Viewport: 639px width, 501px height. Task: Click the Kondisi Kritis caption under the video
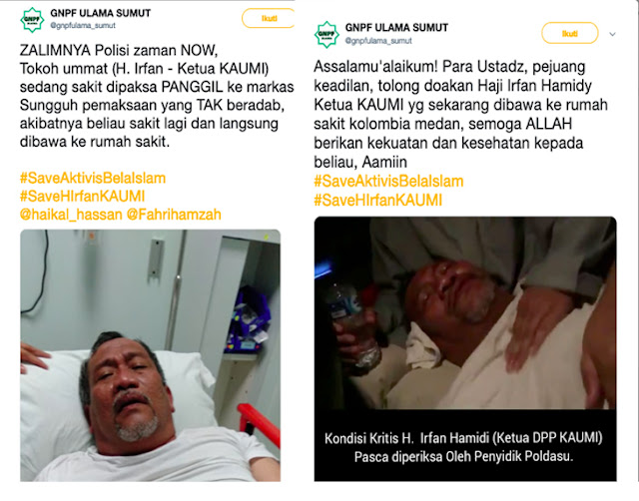click(463, 447)
